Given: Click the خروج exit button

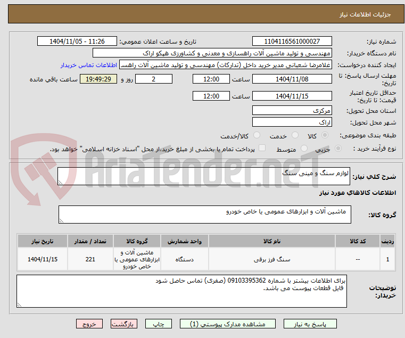Looking at the screenshot, I should coord(89,324).
